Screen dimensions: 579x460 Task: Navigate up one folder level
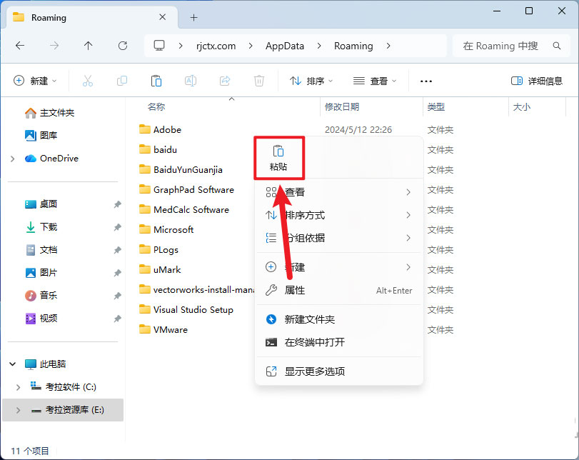click(x=88, y=46)
